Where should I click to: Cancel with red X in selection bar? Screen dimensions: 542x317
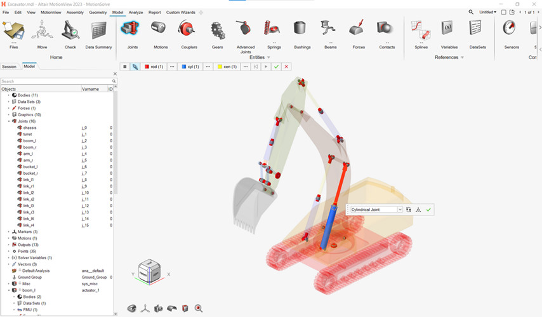coord(286,67)
